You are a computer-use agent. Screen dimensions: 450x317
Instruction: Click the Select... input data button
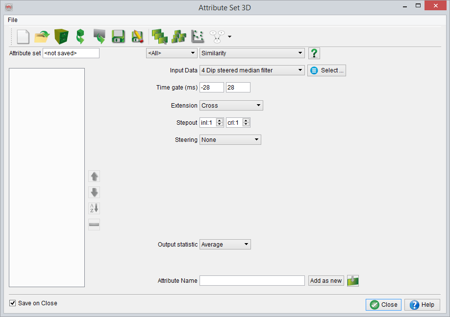click(x=327, y=70)
